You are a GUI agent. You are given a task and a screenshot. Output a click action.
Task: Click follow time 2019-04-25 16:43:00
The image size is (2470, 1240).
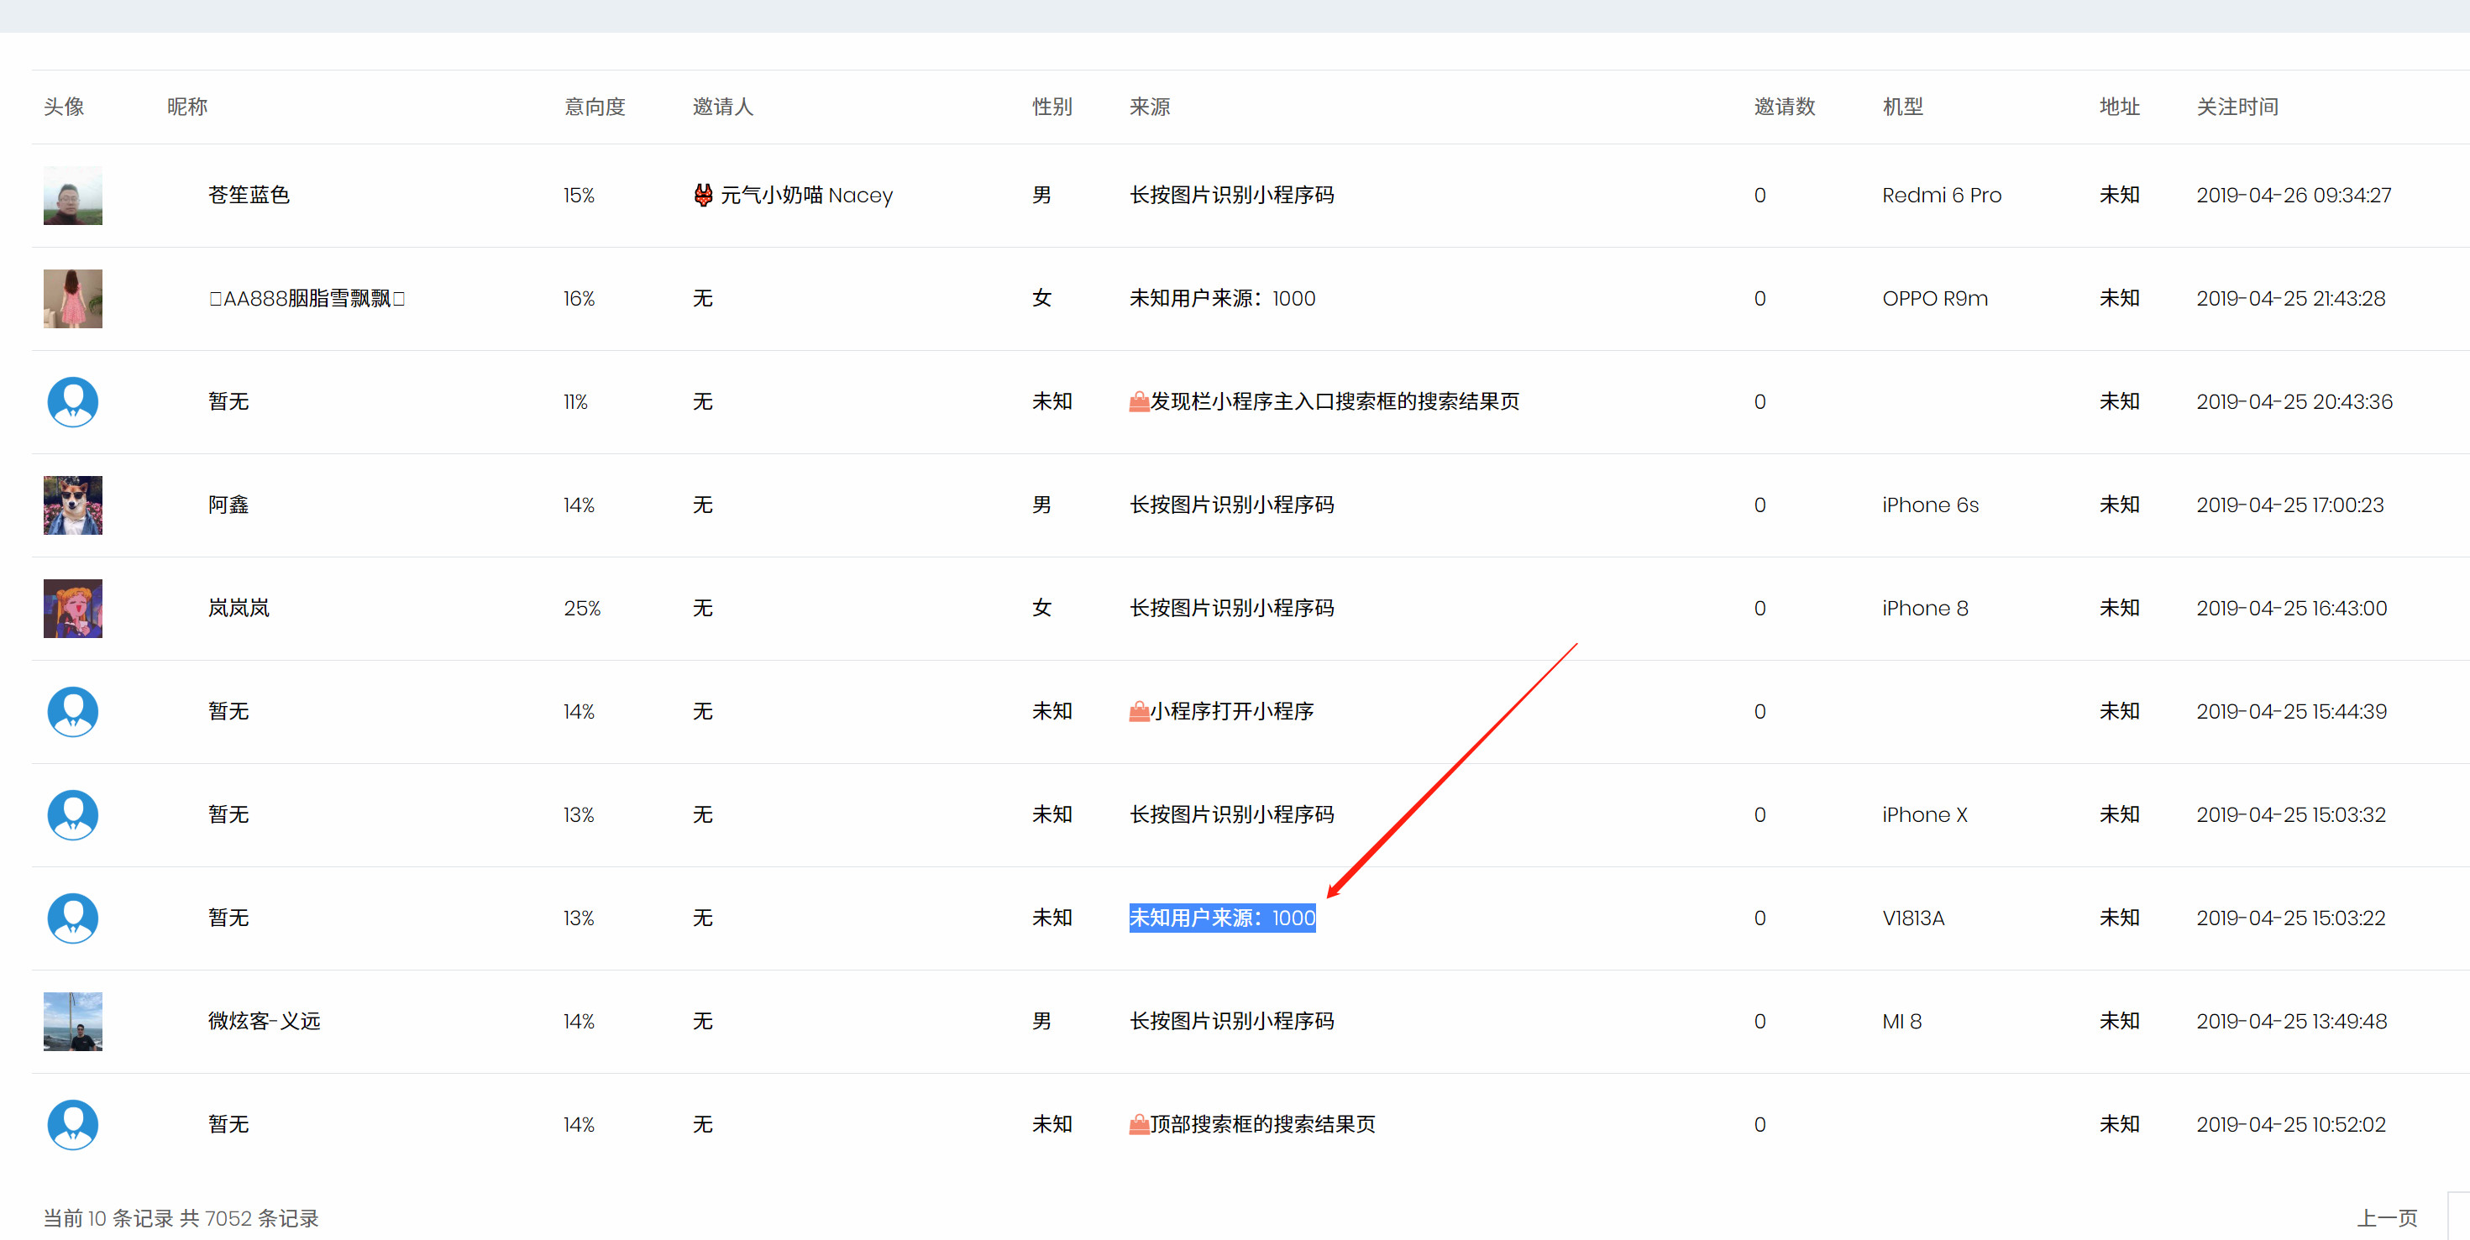[x=2292, y=609]
